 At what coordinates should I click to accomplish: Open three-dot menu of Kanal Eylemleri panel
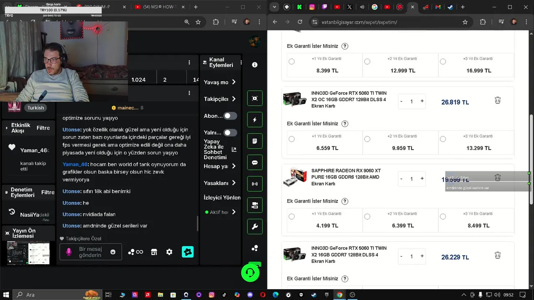click(x=241, y=63)
